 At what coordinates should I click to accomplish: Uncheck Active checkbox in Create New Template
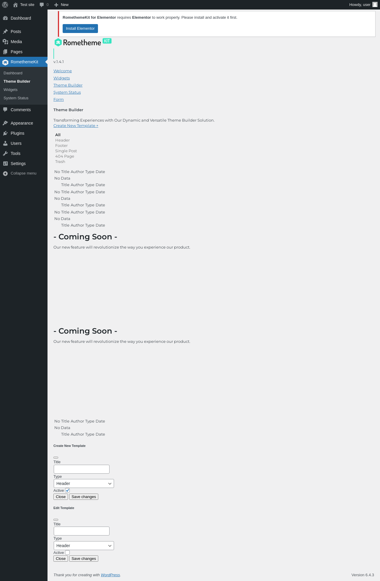point(67,490)
